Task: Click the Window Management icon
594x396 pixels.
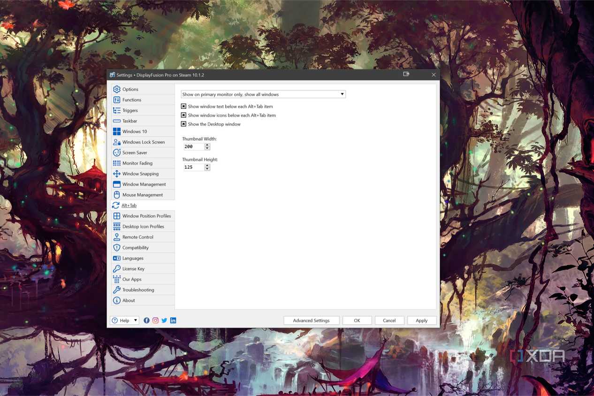Action: (117, 184)
